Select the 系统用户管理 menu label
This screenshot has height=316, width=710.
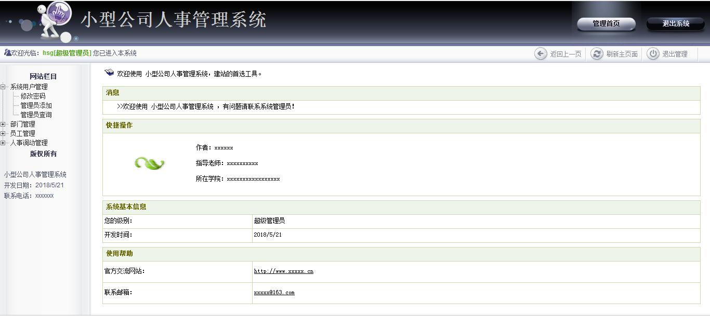tap(29, 87)
